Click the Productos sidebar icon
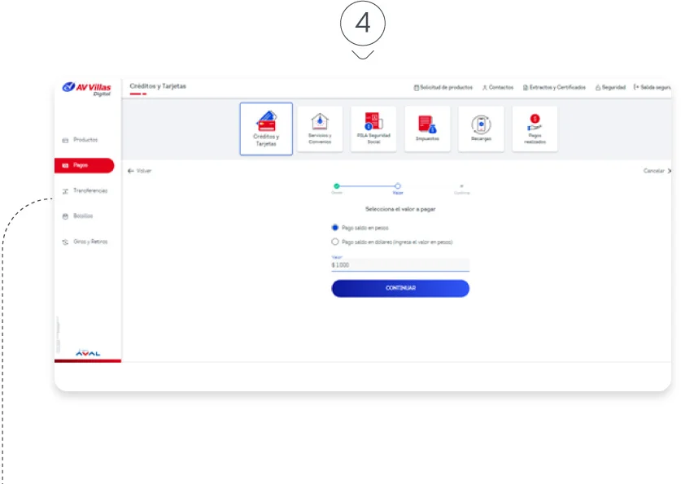This screenshot has height=484, width=681. pos(65,140)
